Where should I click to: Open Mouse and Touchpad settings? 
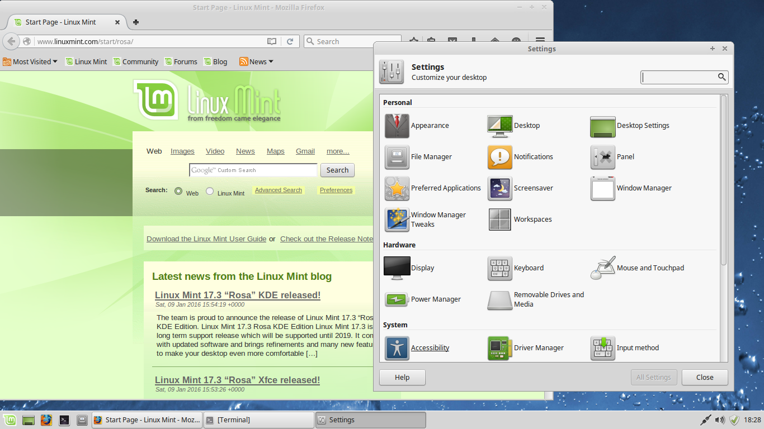tap(637, 268)
